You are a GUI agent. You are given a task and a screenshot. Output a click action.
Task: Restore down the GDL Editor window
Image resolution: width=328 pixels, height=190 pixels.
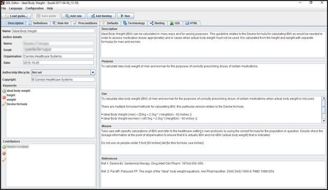(x=311, y=3)
